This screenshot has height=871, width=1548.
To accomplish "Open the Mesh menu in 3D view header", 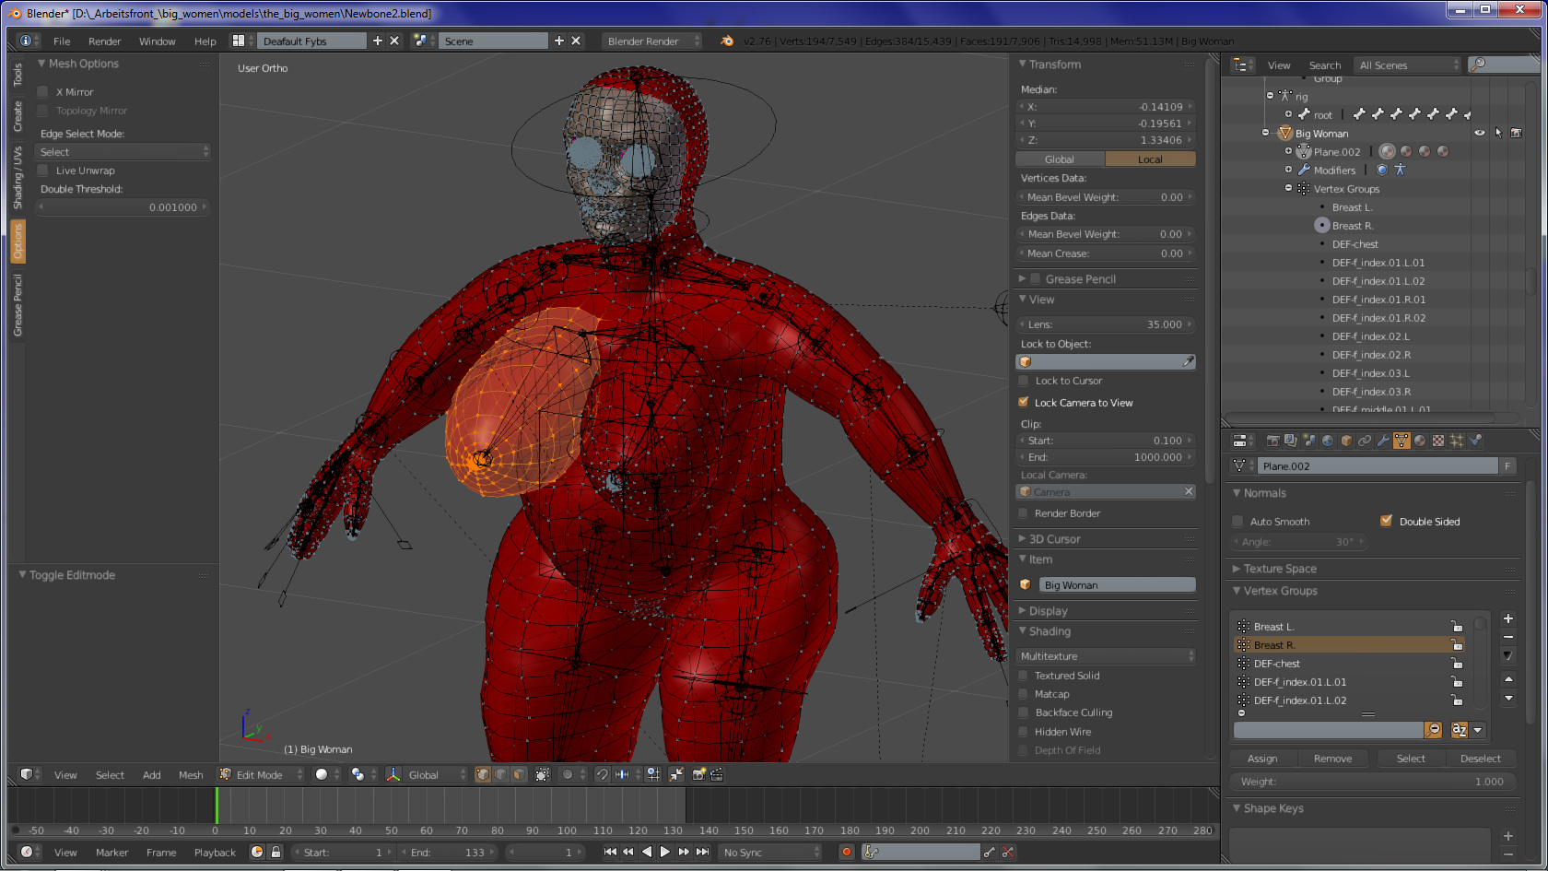I will click(191, 774).
